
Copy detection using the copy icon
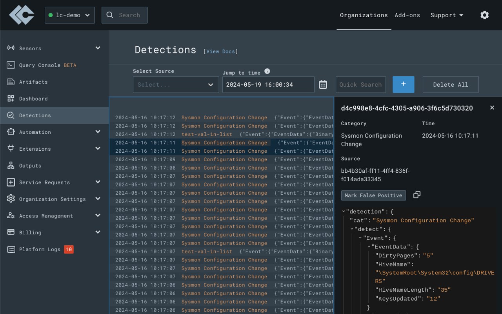417,195
